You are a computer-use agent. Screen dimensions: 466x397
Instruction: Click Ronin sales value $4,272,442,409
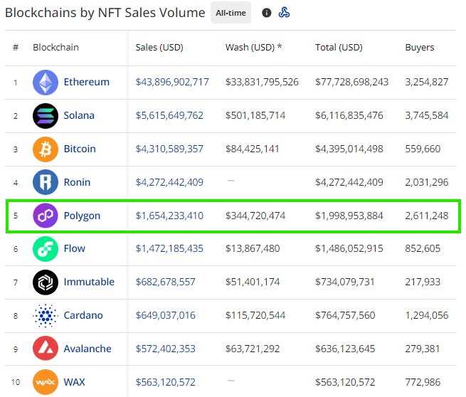169,182
